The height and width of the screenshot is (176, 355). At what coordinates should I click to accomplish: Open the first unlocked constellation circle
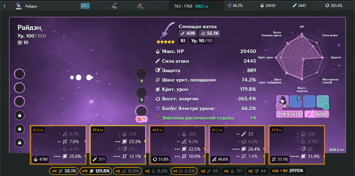coord(19,74)
